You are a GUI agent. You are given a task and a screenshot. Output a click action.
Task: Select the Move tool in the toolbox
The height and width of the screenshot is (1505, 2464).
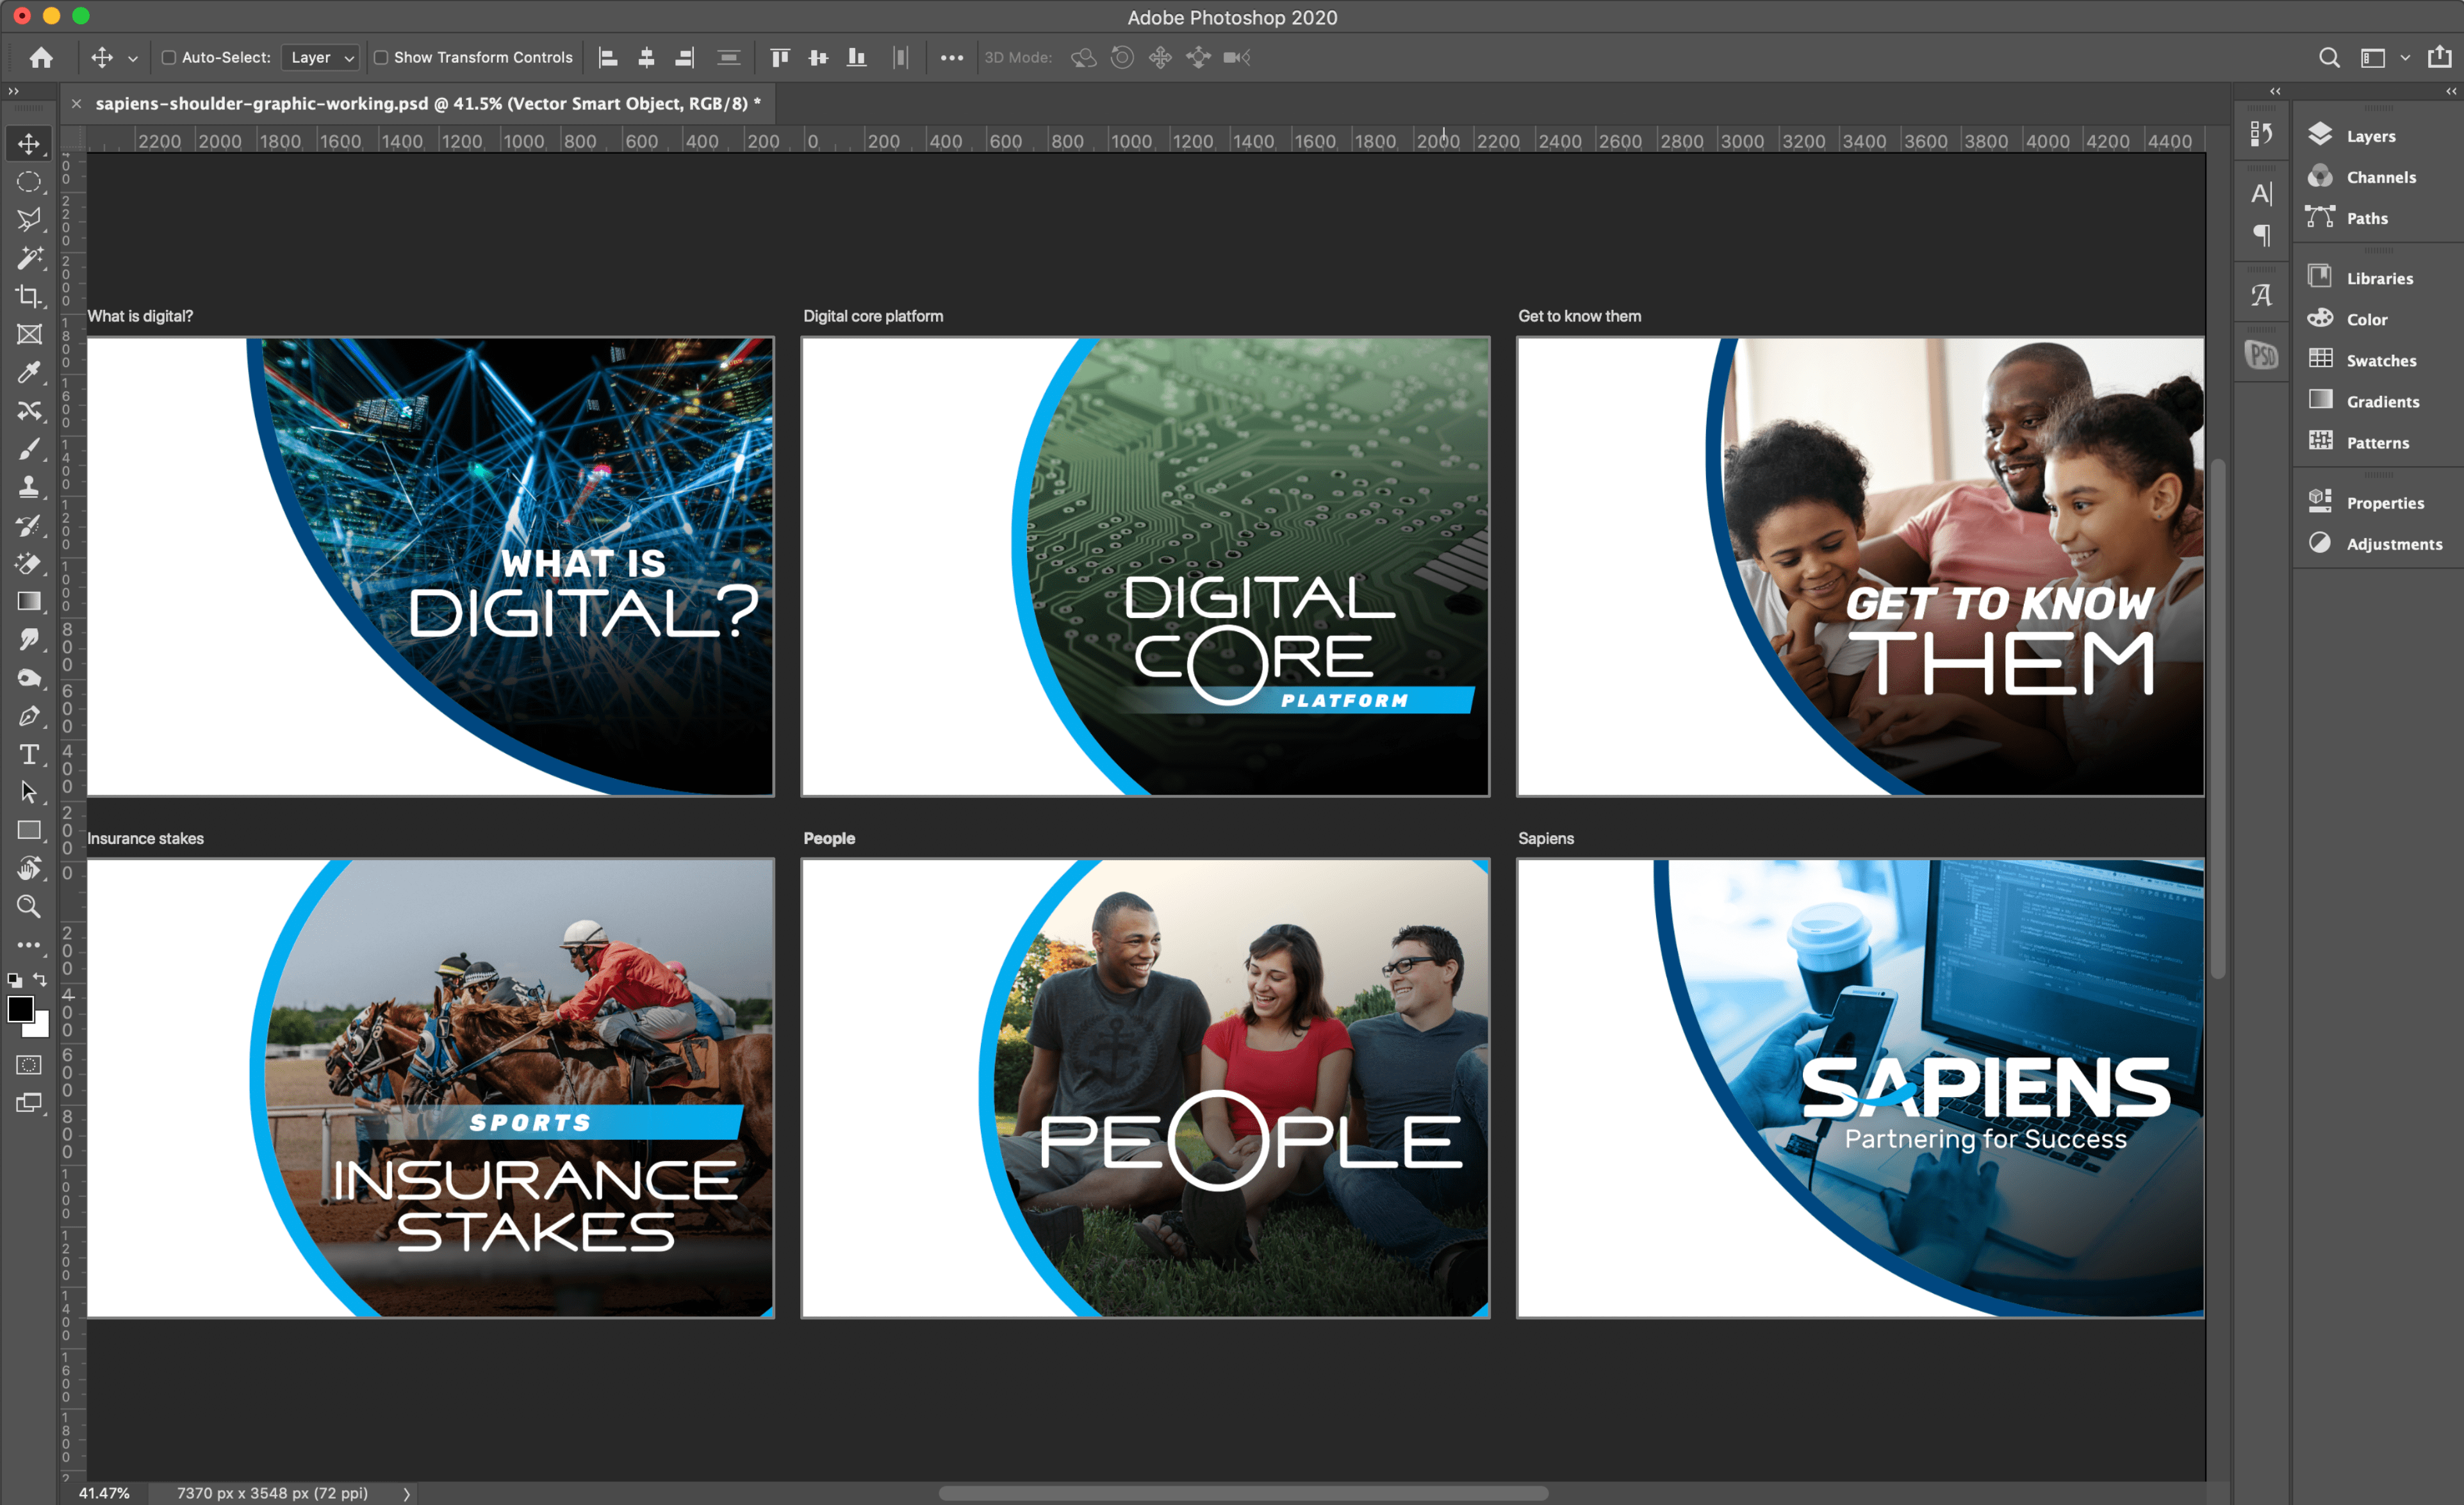[29, 144]
